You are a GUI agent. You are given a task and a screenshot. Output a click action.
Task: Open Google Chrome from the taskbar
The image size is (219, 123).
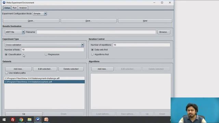21,120
